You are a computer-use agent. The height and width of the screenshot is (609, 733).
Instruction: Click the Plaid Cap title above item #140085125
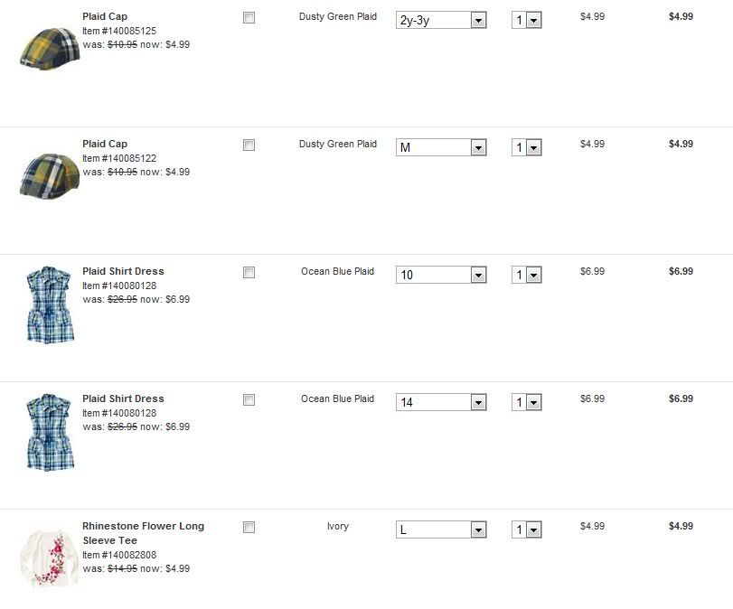[105, 16]
